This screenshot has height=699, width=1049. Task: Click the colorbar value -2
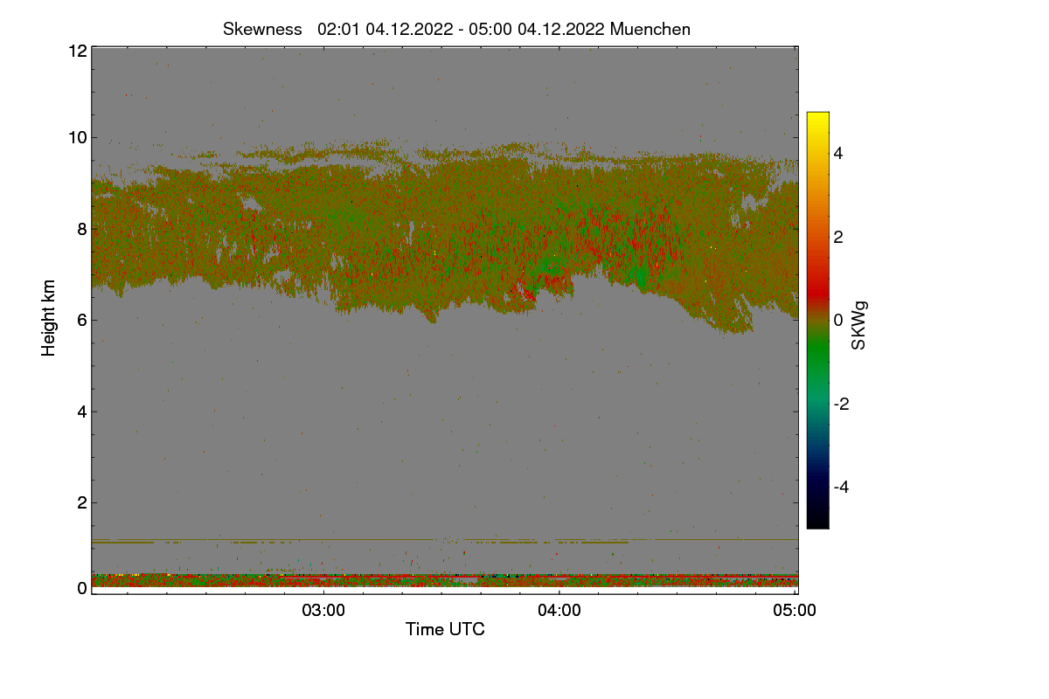click(841, 404)
